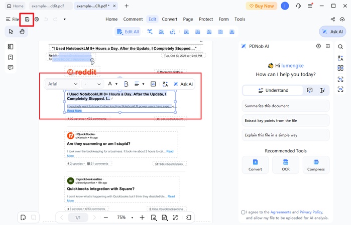Image resolution: width=351 pixels, height=225 pixels.
Task: Click Translate icon in floating toolbar
Action: (165, 84)
